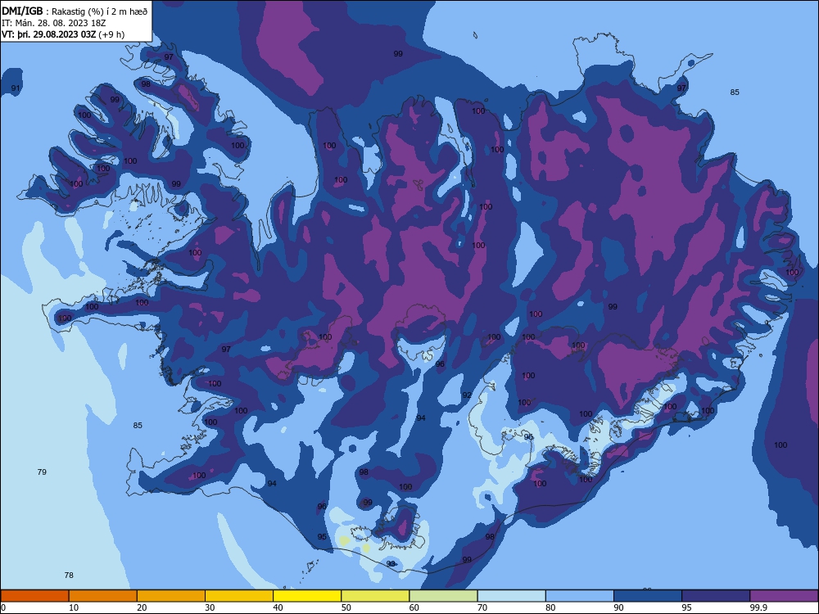Click the humidity value 78 over the sea

[x=69, y=576]
